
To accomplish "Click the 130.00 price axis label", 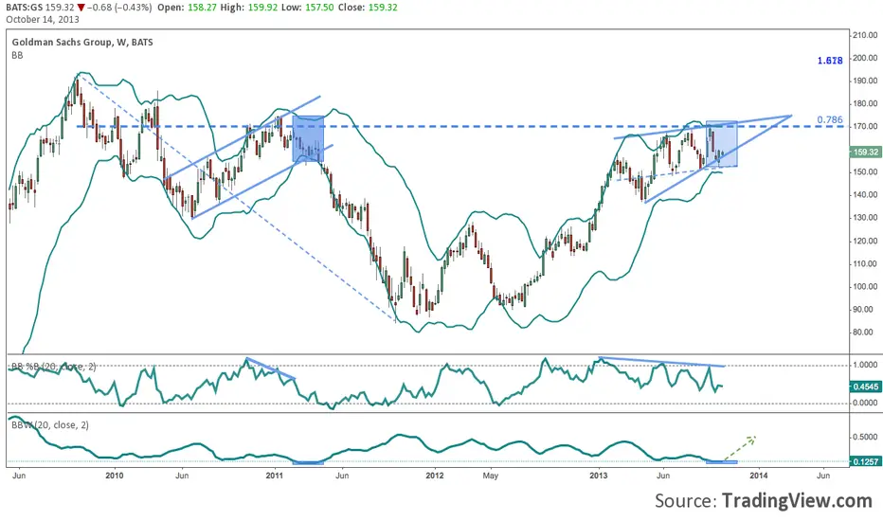I will (865, 218).
